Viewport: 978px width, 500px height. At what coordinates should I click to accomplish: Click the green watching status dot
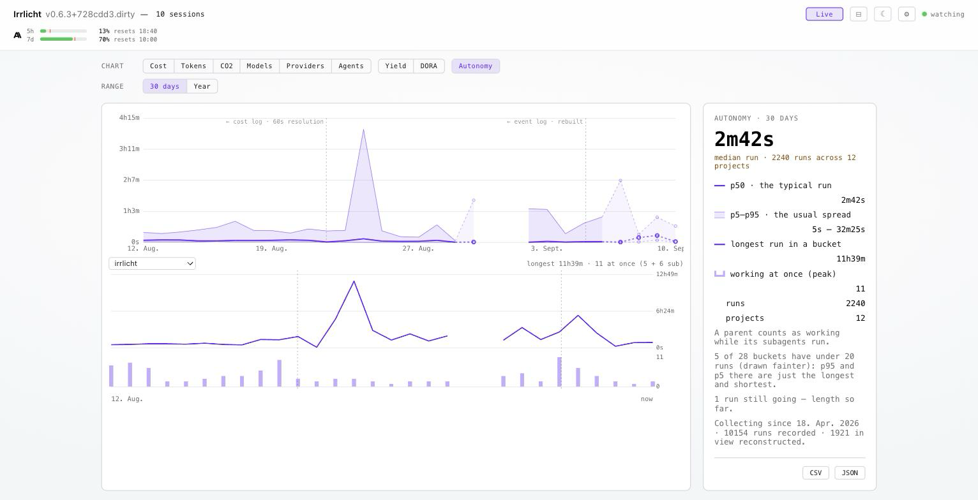tap(924, 14)
